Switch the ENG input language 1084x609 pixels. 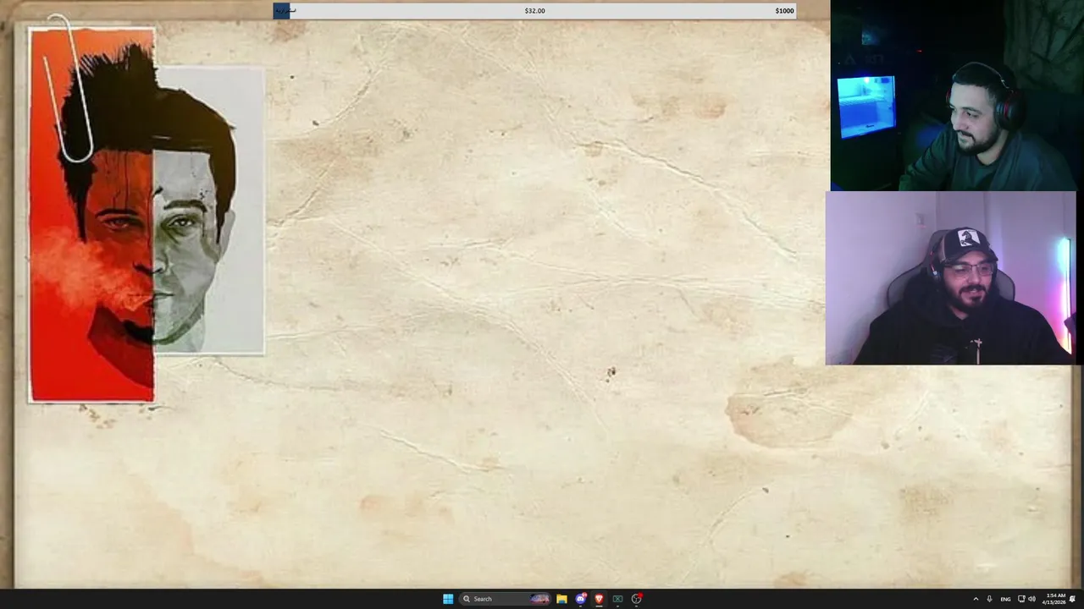[1005, 599]
